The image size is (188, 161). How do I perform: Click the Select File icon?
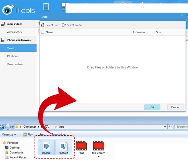click(x=43, y=25)
